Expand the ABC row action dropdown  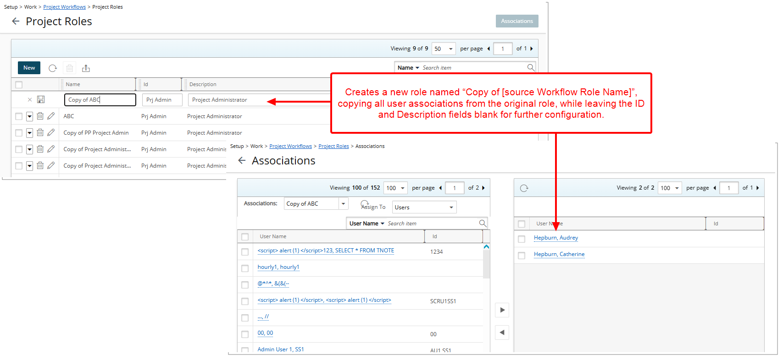click(29, 116)
